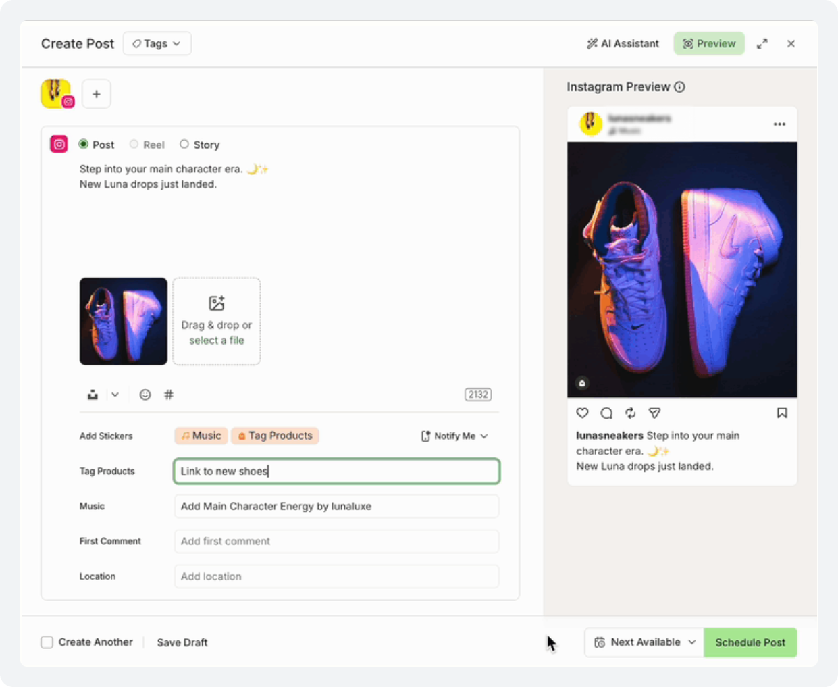Click the preview profile avatar

[592, 124]
